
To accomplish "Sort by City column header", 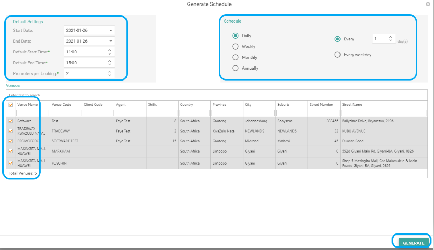I will click(x=259, y=105).
